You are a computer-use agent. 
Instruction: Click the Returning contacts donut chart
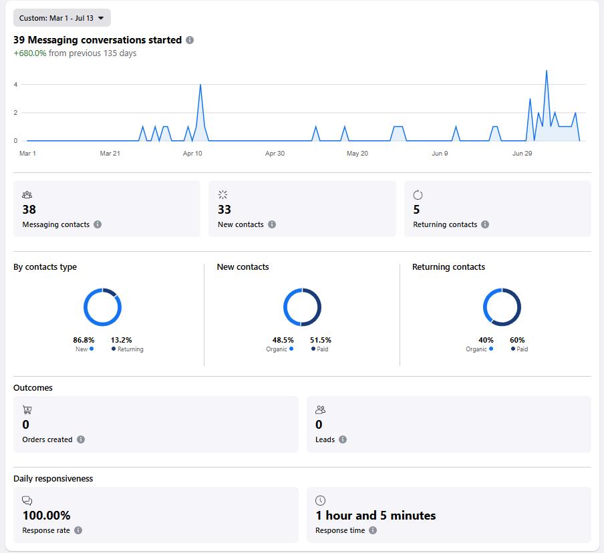[x=502, y=307]
